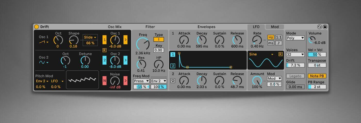Screen dimensions: 361x123
Task: Toggle oscillator 2 on/off button
Action: pos(104,60)
